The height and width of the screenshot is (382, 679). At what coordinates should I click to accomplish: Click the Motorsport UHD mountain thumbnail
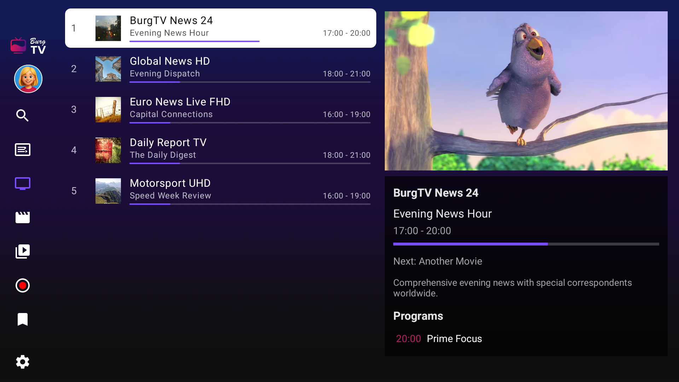108,191
